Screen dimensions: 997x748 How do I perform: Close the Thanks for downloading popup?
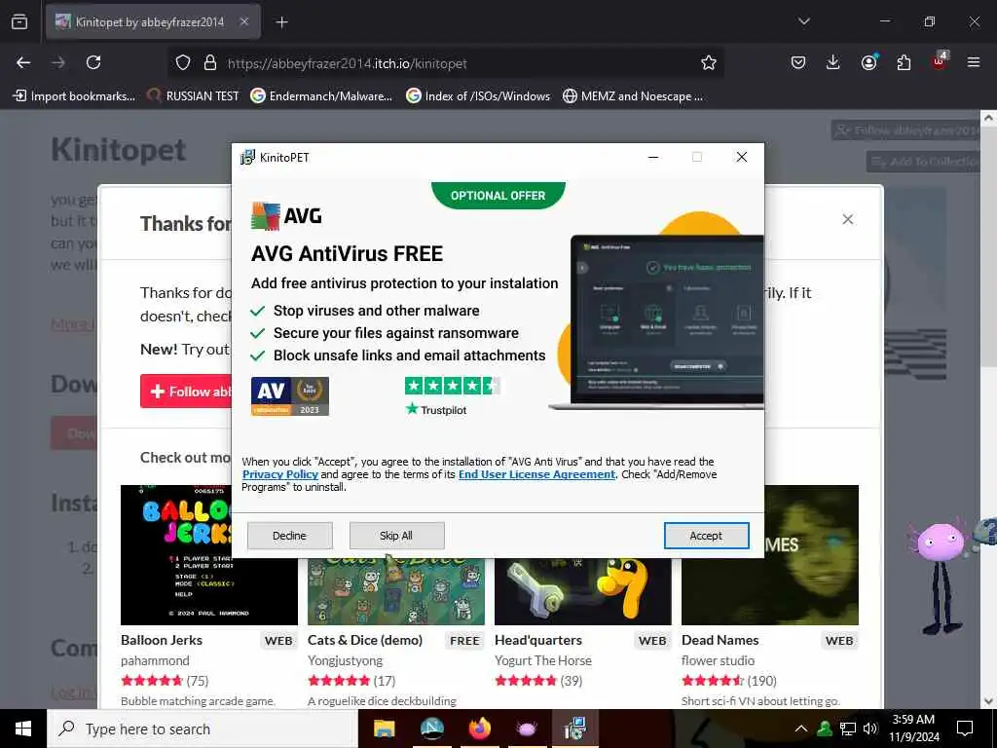click(x=848, y=219)
